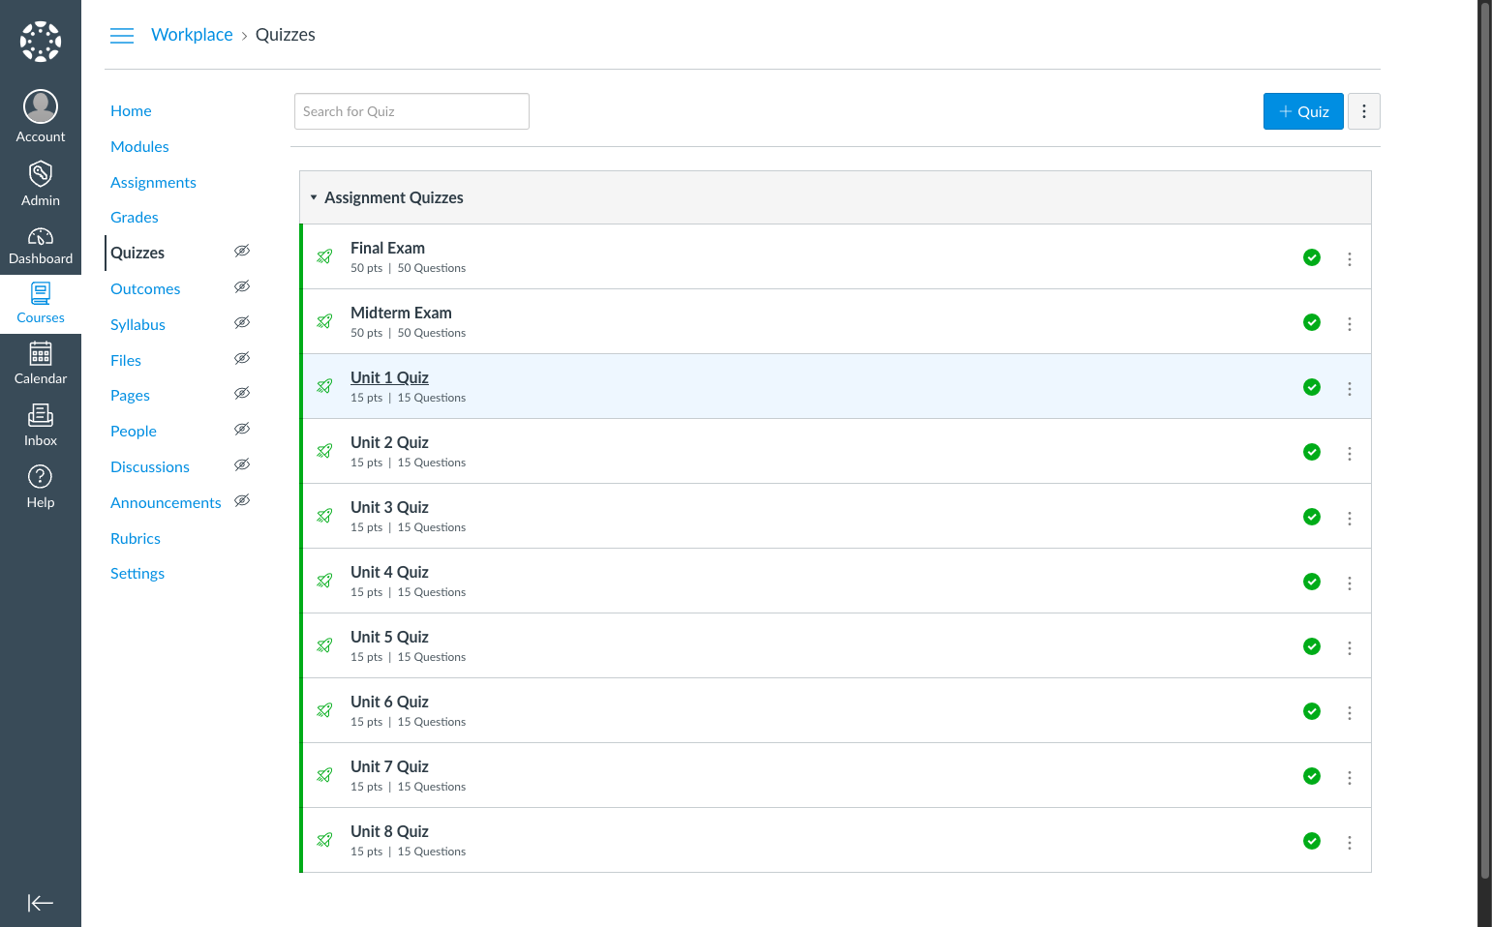Unpublish the Final Exam via green checkmark
The width and height of the screenshot is (1492, 927).
pos(1312,257)
